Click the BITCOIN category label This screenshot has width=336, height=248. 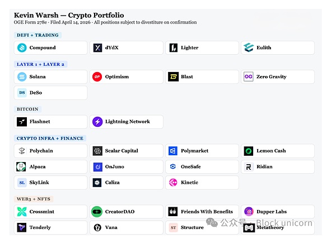tap(28, 109)
